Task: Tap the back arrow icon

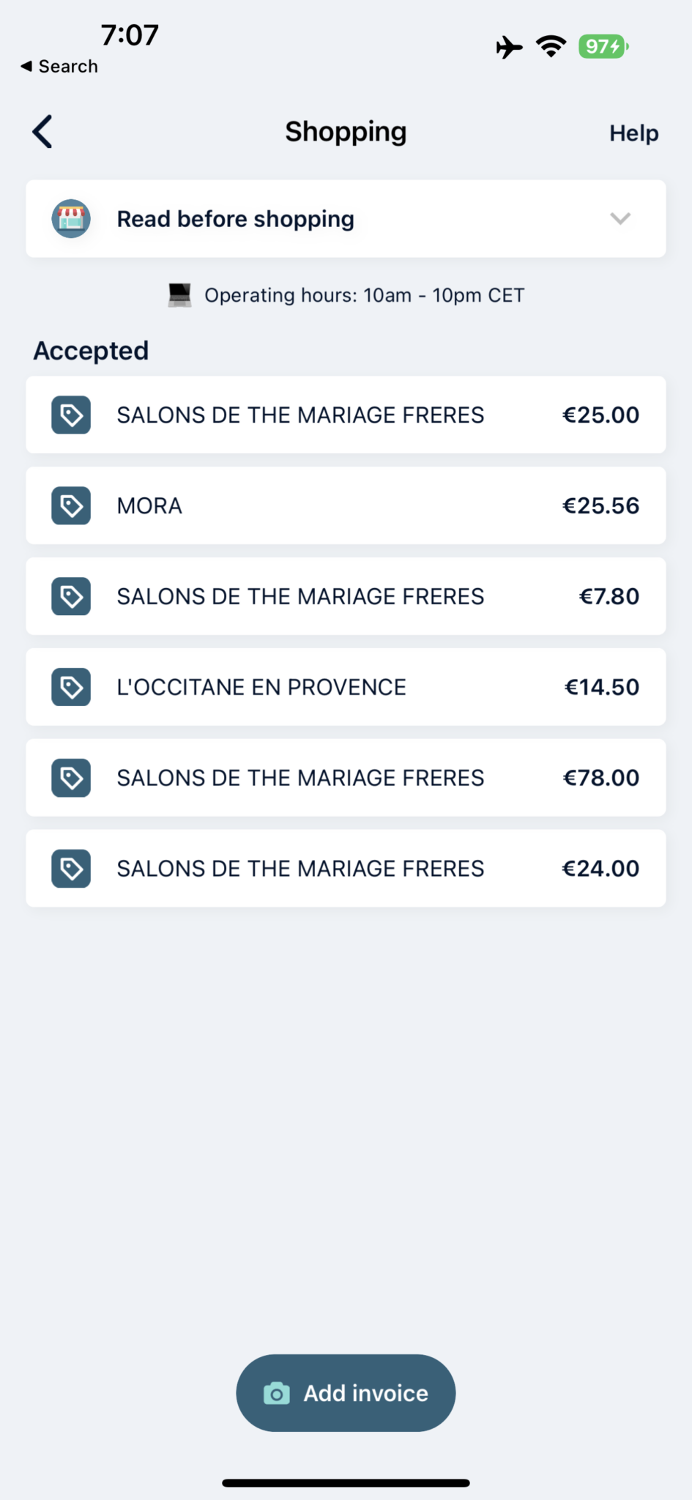Action: coord(42,132)
